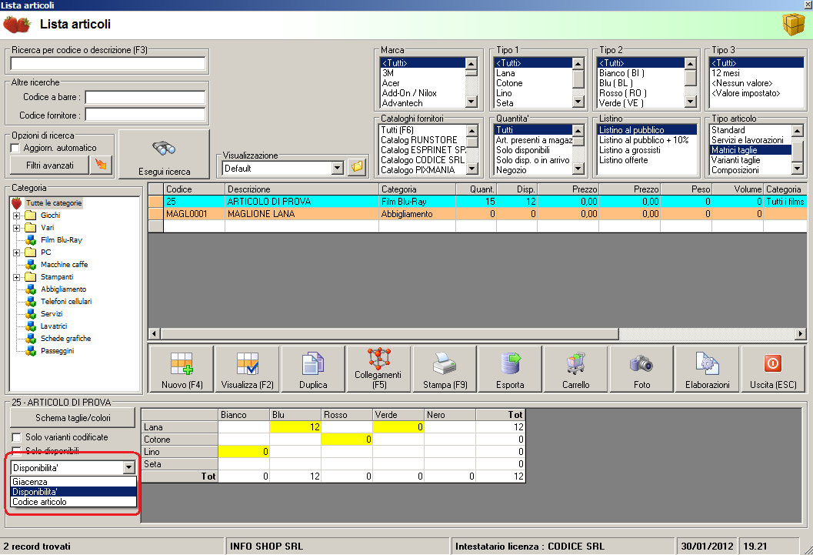
Task: Click the Esegui ricerca button
Action: (x=164, y=154)
